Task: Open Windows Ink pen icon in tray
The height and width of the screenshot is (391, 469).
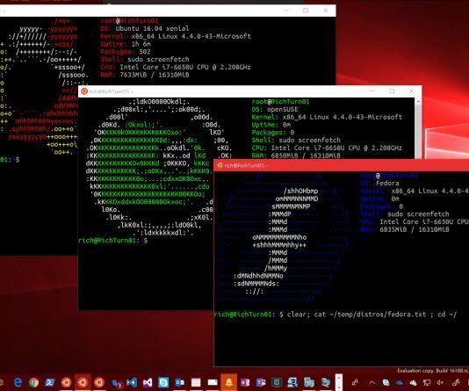Action: [456, 382]
